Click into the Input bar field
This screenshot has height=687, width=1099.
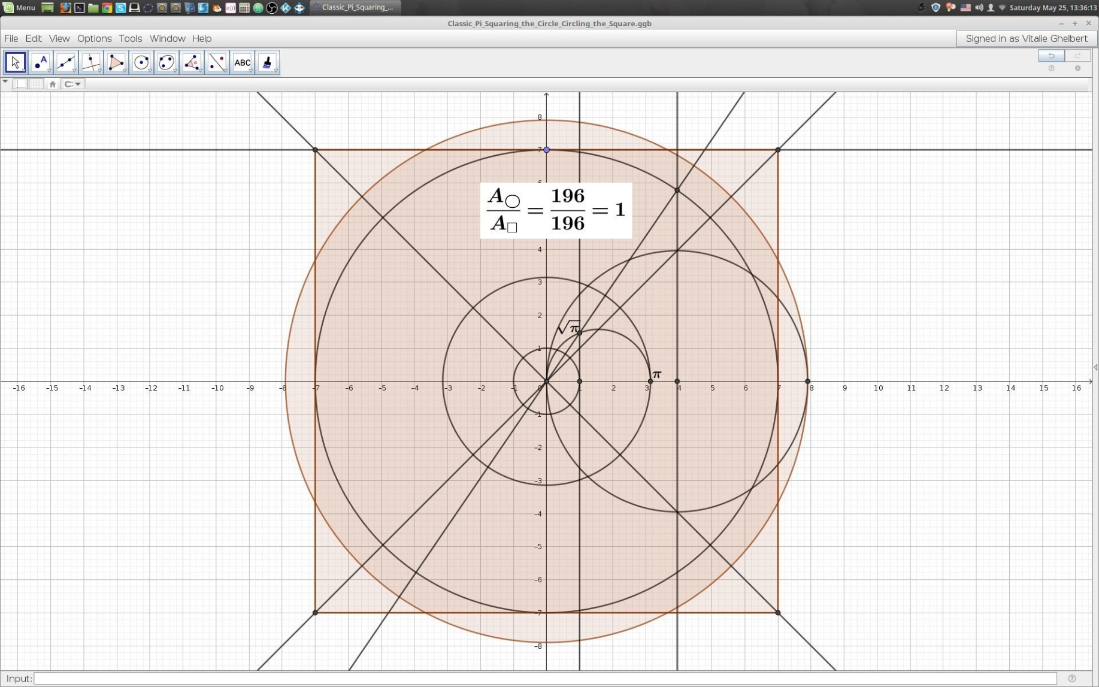point(545,679)
